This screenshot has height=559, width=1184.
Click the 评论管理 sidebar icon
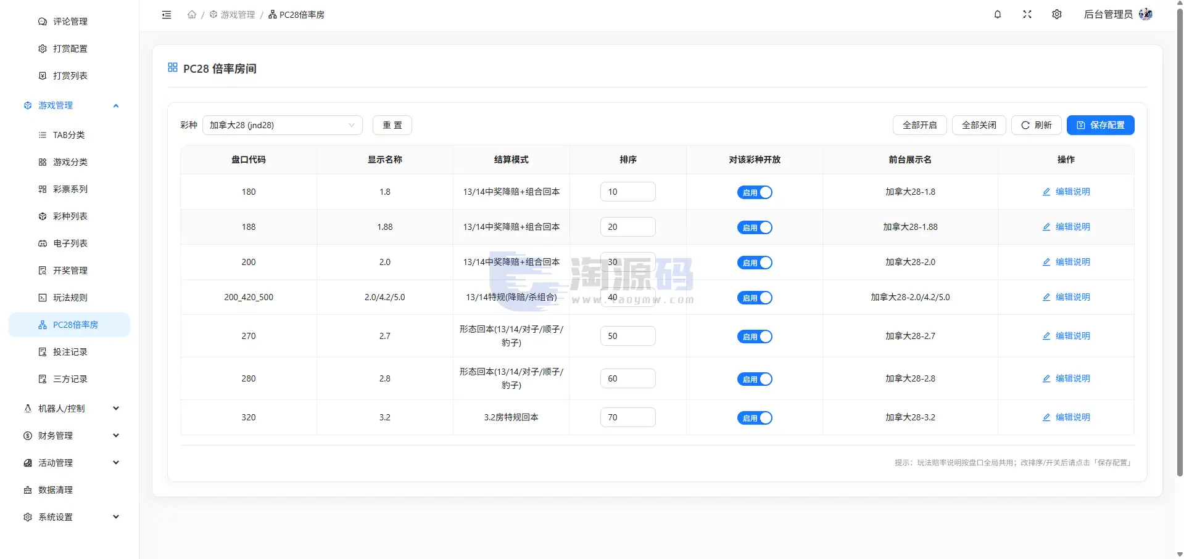tap(43, 22)
